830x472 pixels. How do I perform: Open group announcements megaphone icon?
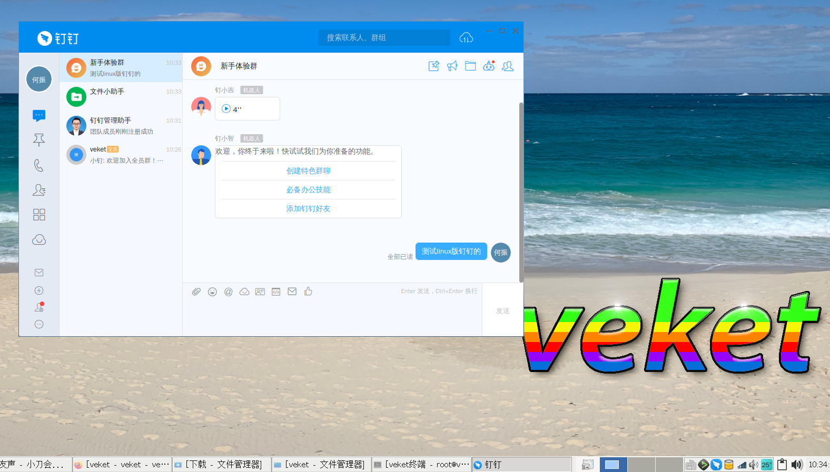pos(452,66)
